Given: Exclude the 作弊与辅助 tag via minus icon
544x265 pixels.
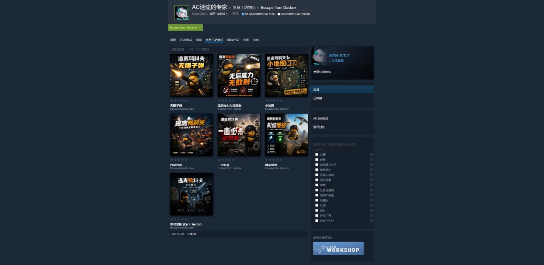Looking at the screenshot, I should [371, 175].
